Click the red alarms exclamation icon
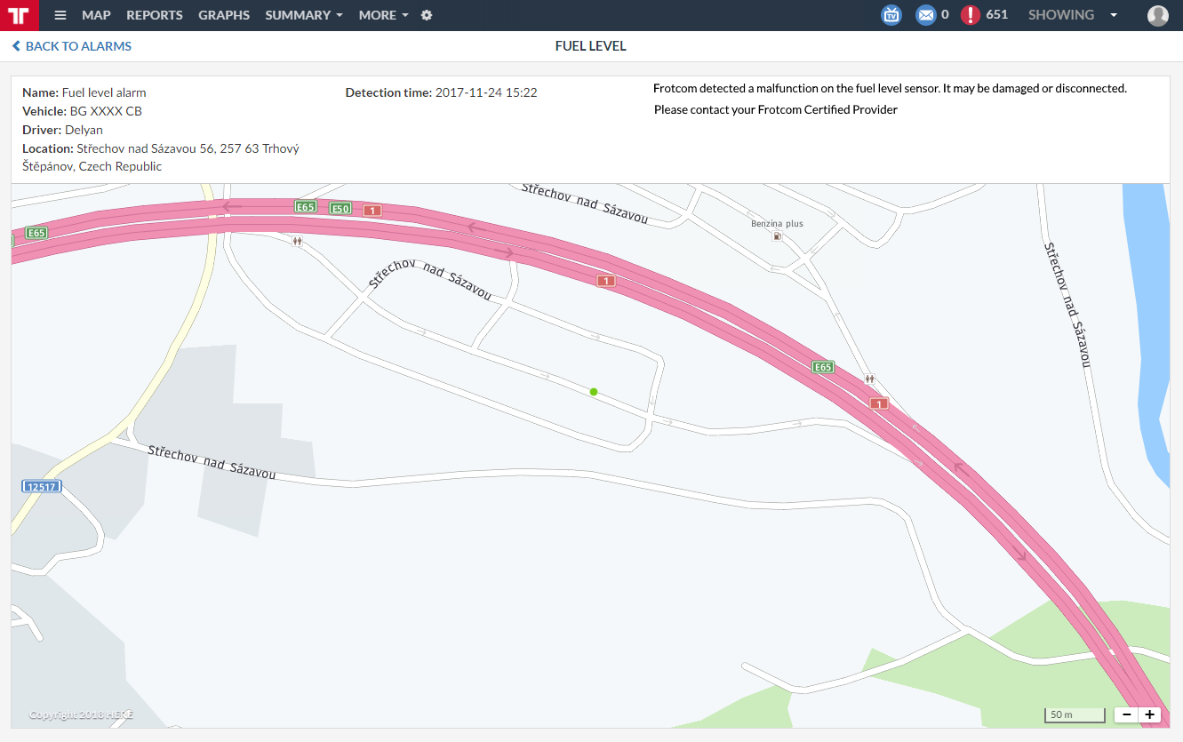Viewport: 1183px width, 742px height. (x=971, y=15)
